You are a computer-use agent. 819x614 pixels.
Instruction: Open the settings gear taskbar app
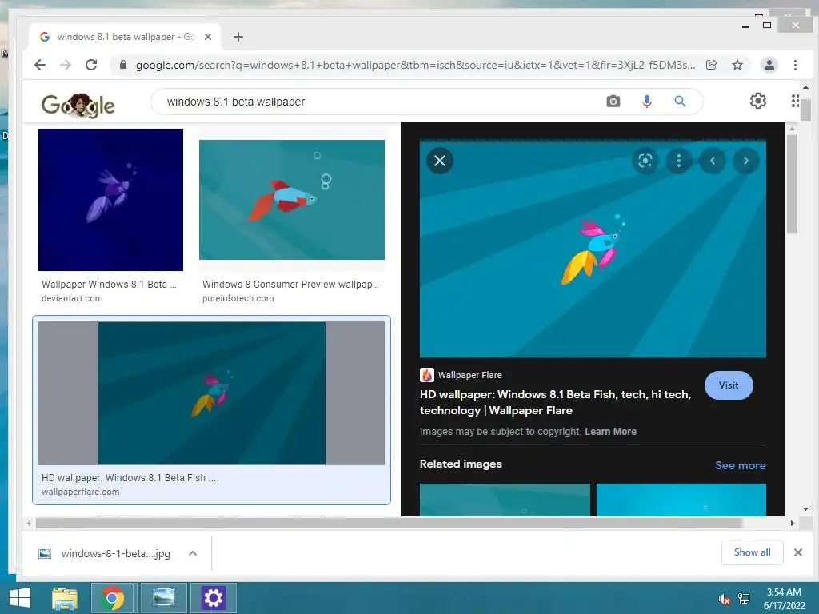pyautogui.click(x=213, y=598)
